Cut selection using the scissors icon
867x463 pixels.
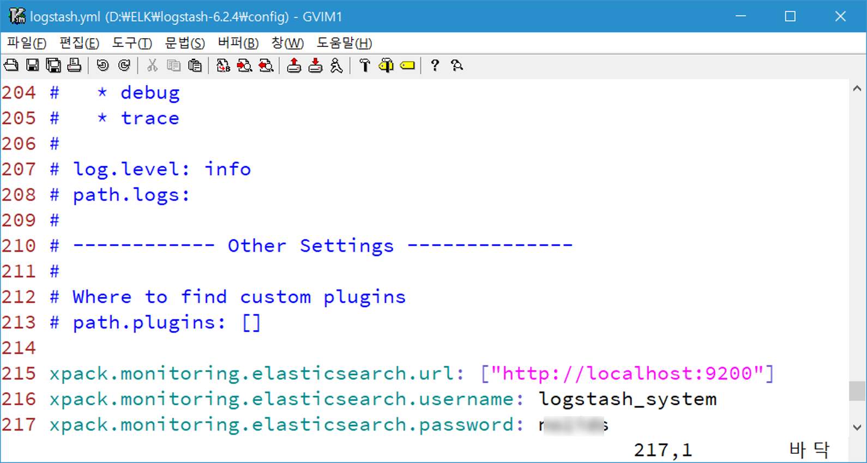152,65
